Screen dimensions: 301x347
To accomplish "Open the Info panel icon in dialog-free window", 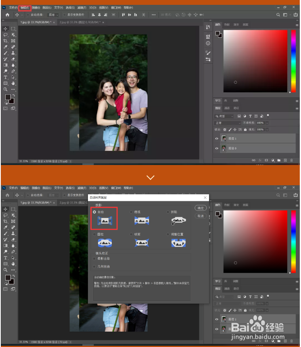I will click(x=208, y=44).
